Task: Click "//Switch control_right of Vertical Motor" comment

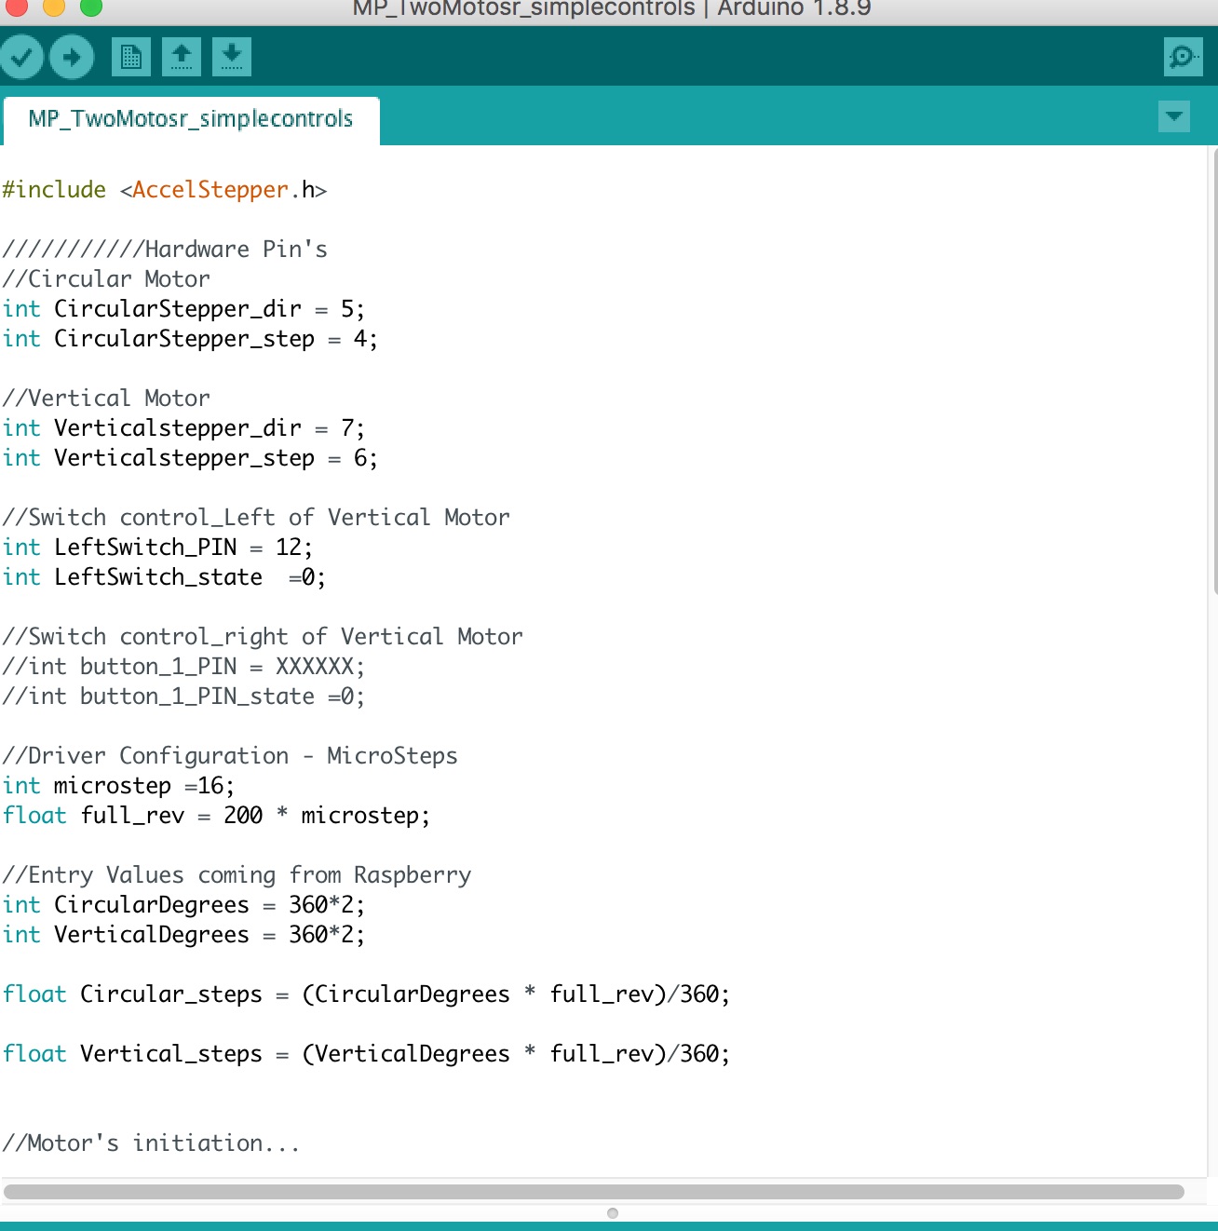Action: 263,637
